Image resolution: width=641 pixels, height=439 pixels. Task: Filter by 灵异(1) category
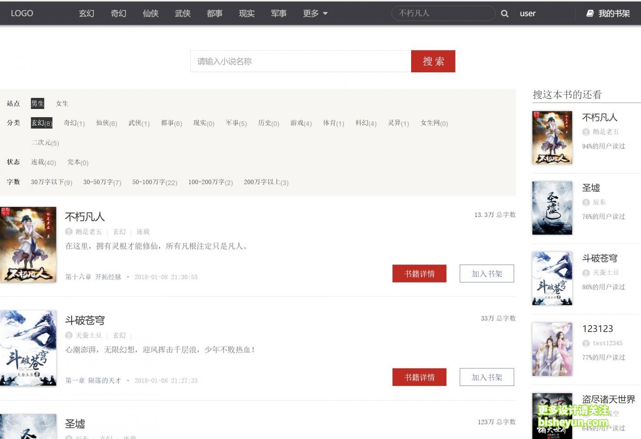398,123
